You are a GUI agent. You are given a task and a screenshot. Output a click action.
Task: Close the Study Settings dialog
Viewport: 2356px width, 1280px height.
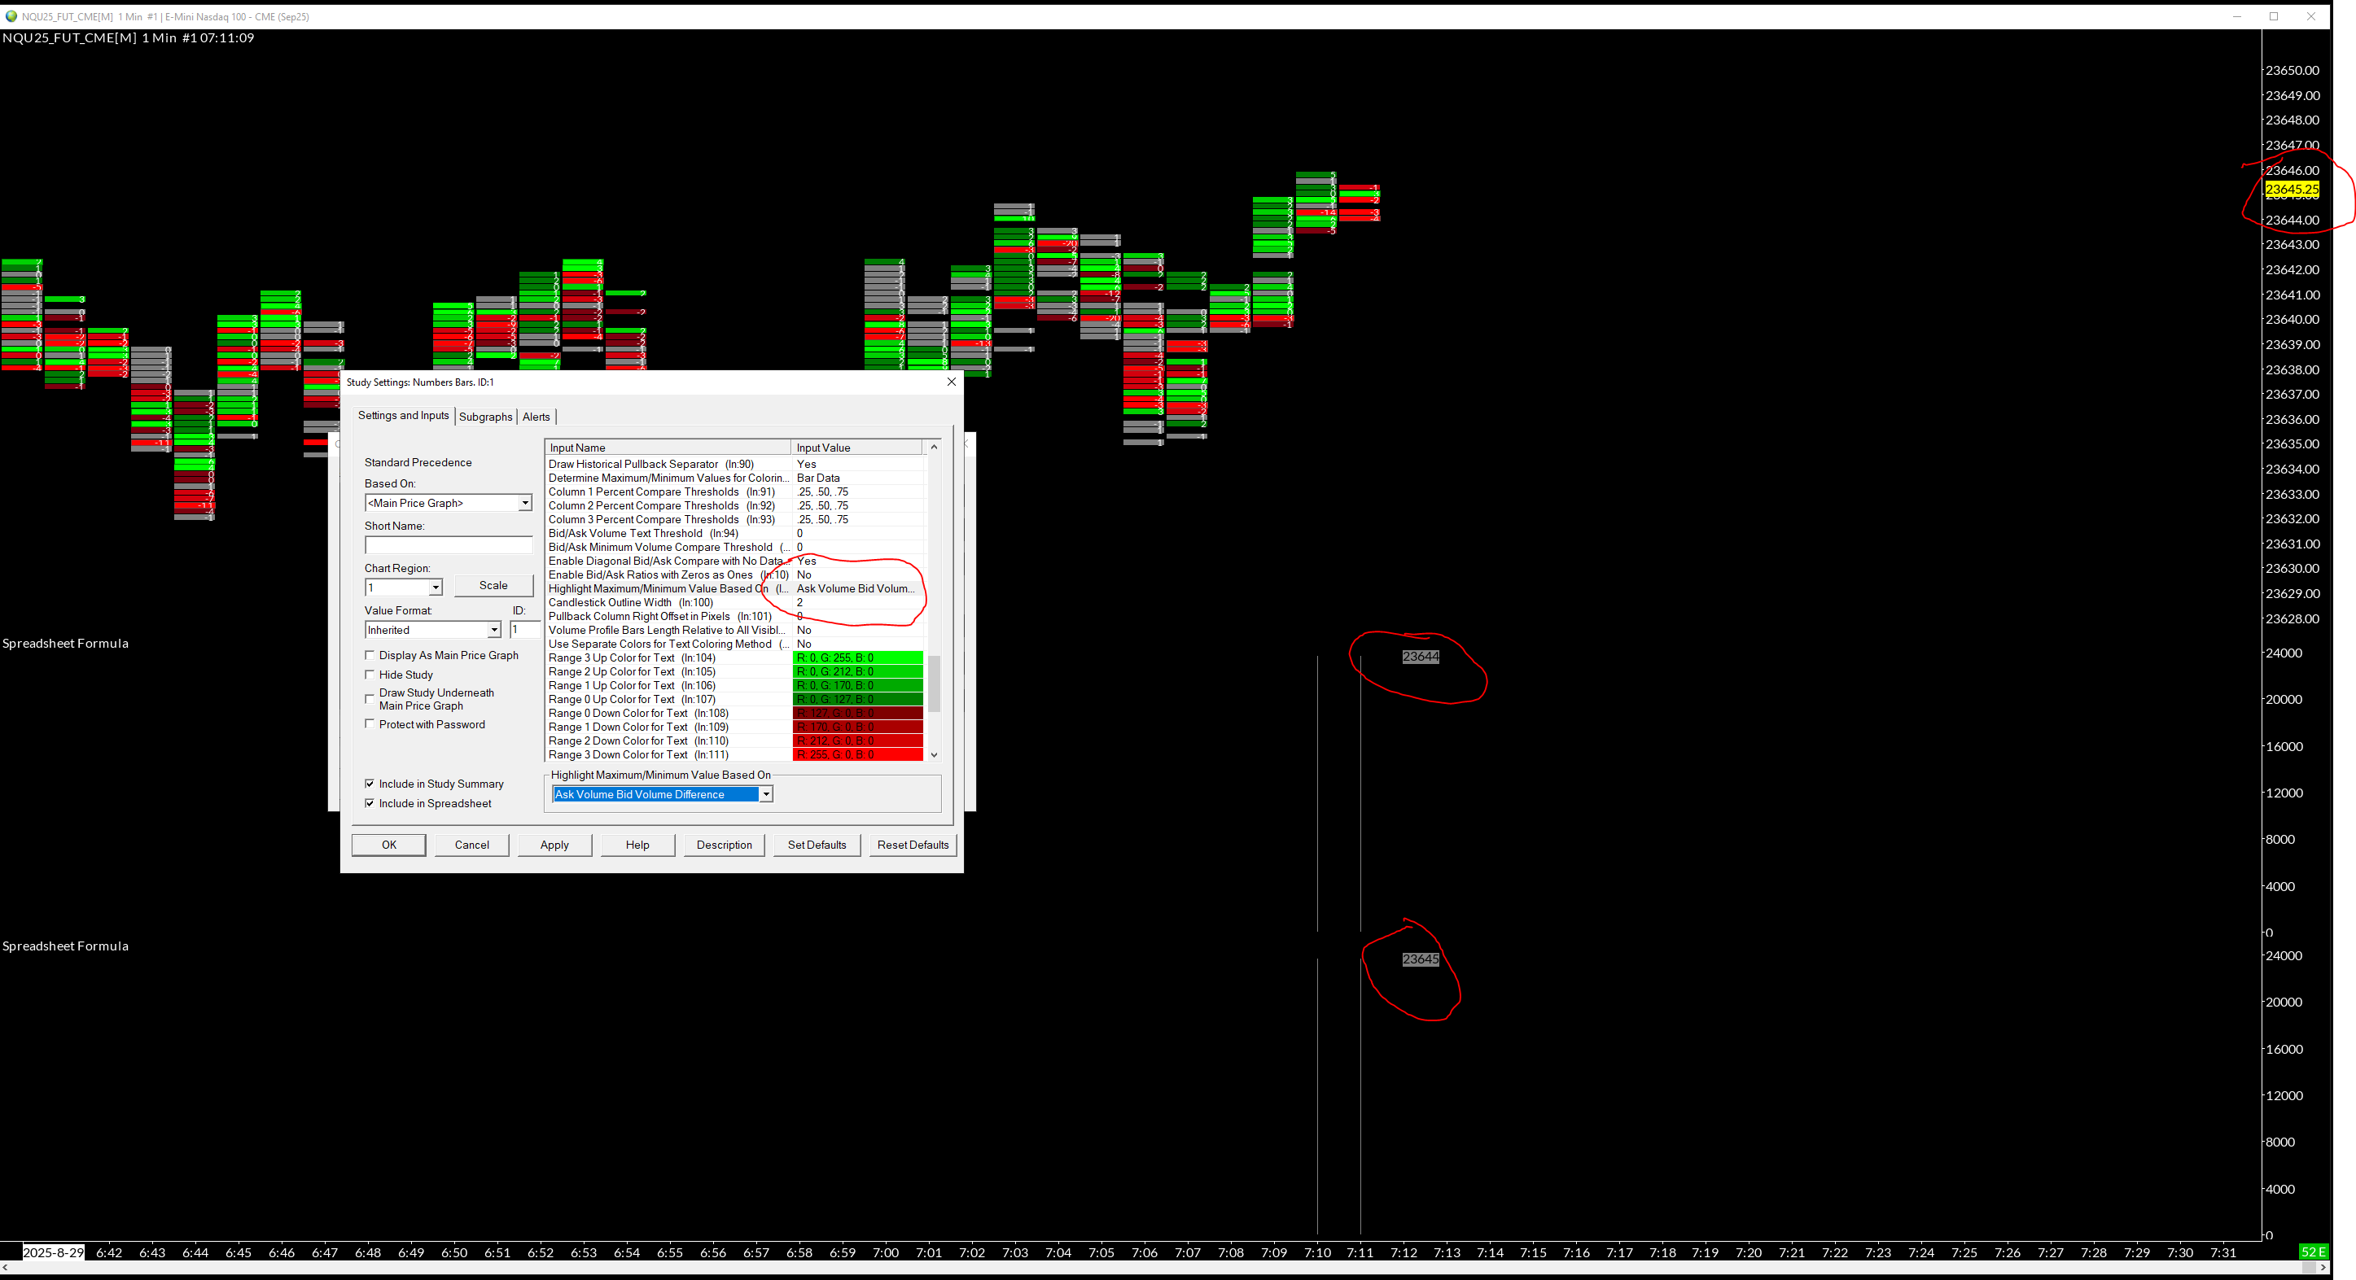coord(951,382)
